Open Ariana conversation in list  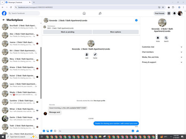(x=20, y=69)
